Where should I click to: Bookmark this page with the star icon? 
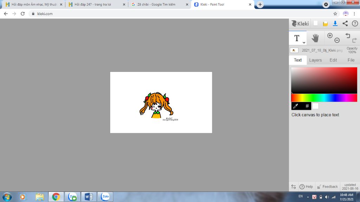click(335, 14)
